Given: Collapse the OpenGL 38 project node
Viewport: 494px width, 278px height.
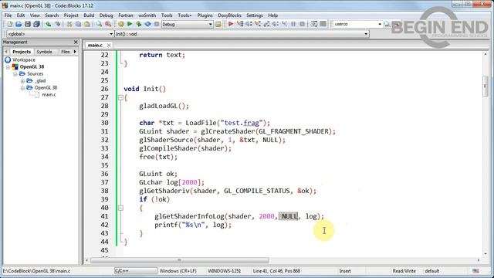Looking at the screenshot, I should [8, 67].
